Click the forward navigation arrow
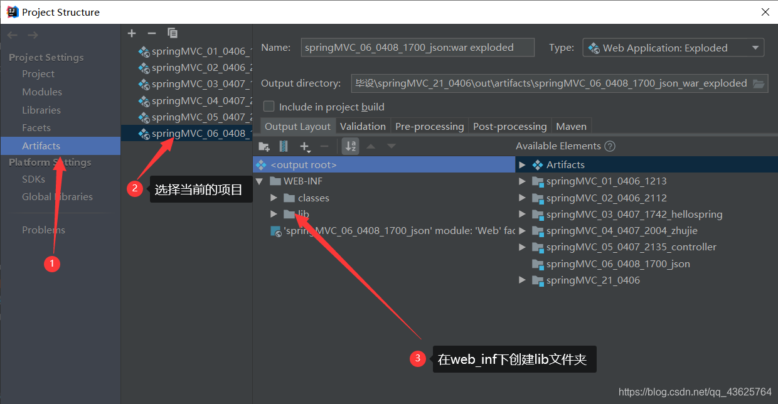Image resolution: width=778 pixels, height=404 pixels. (x=32, y=35)
